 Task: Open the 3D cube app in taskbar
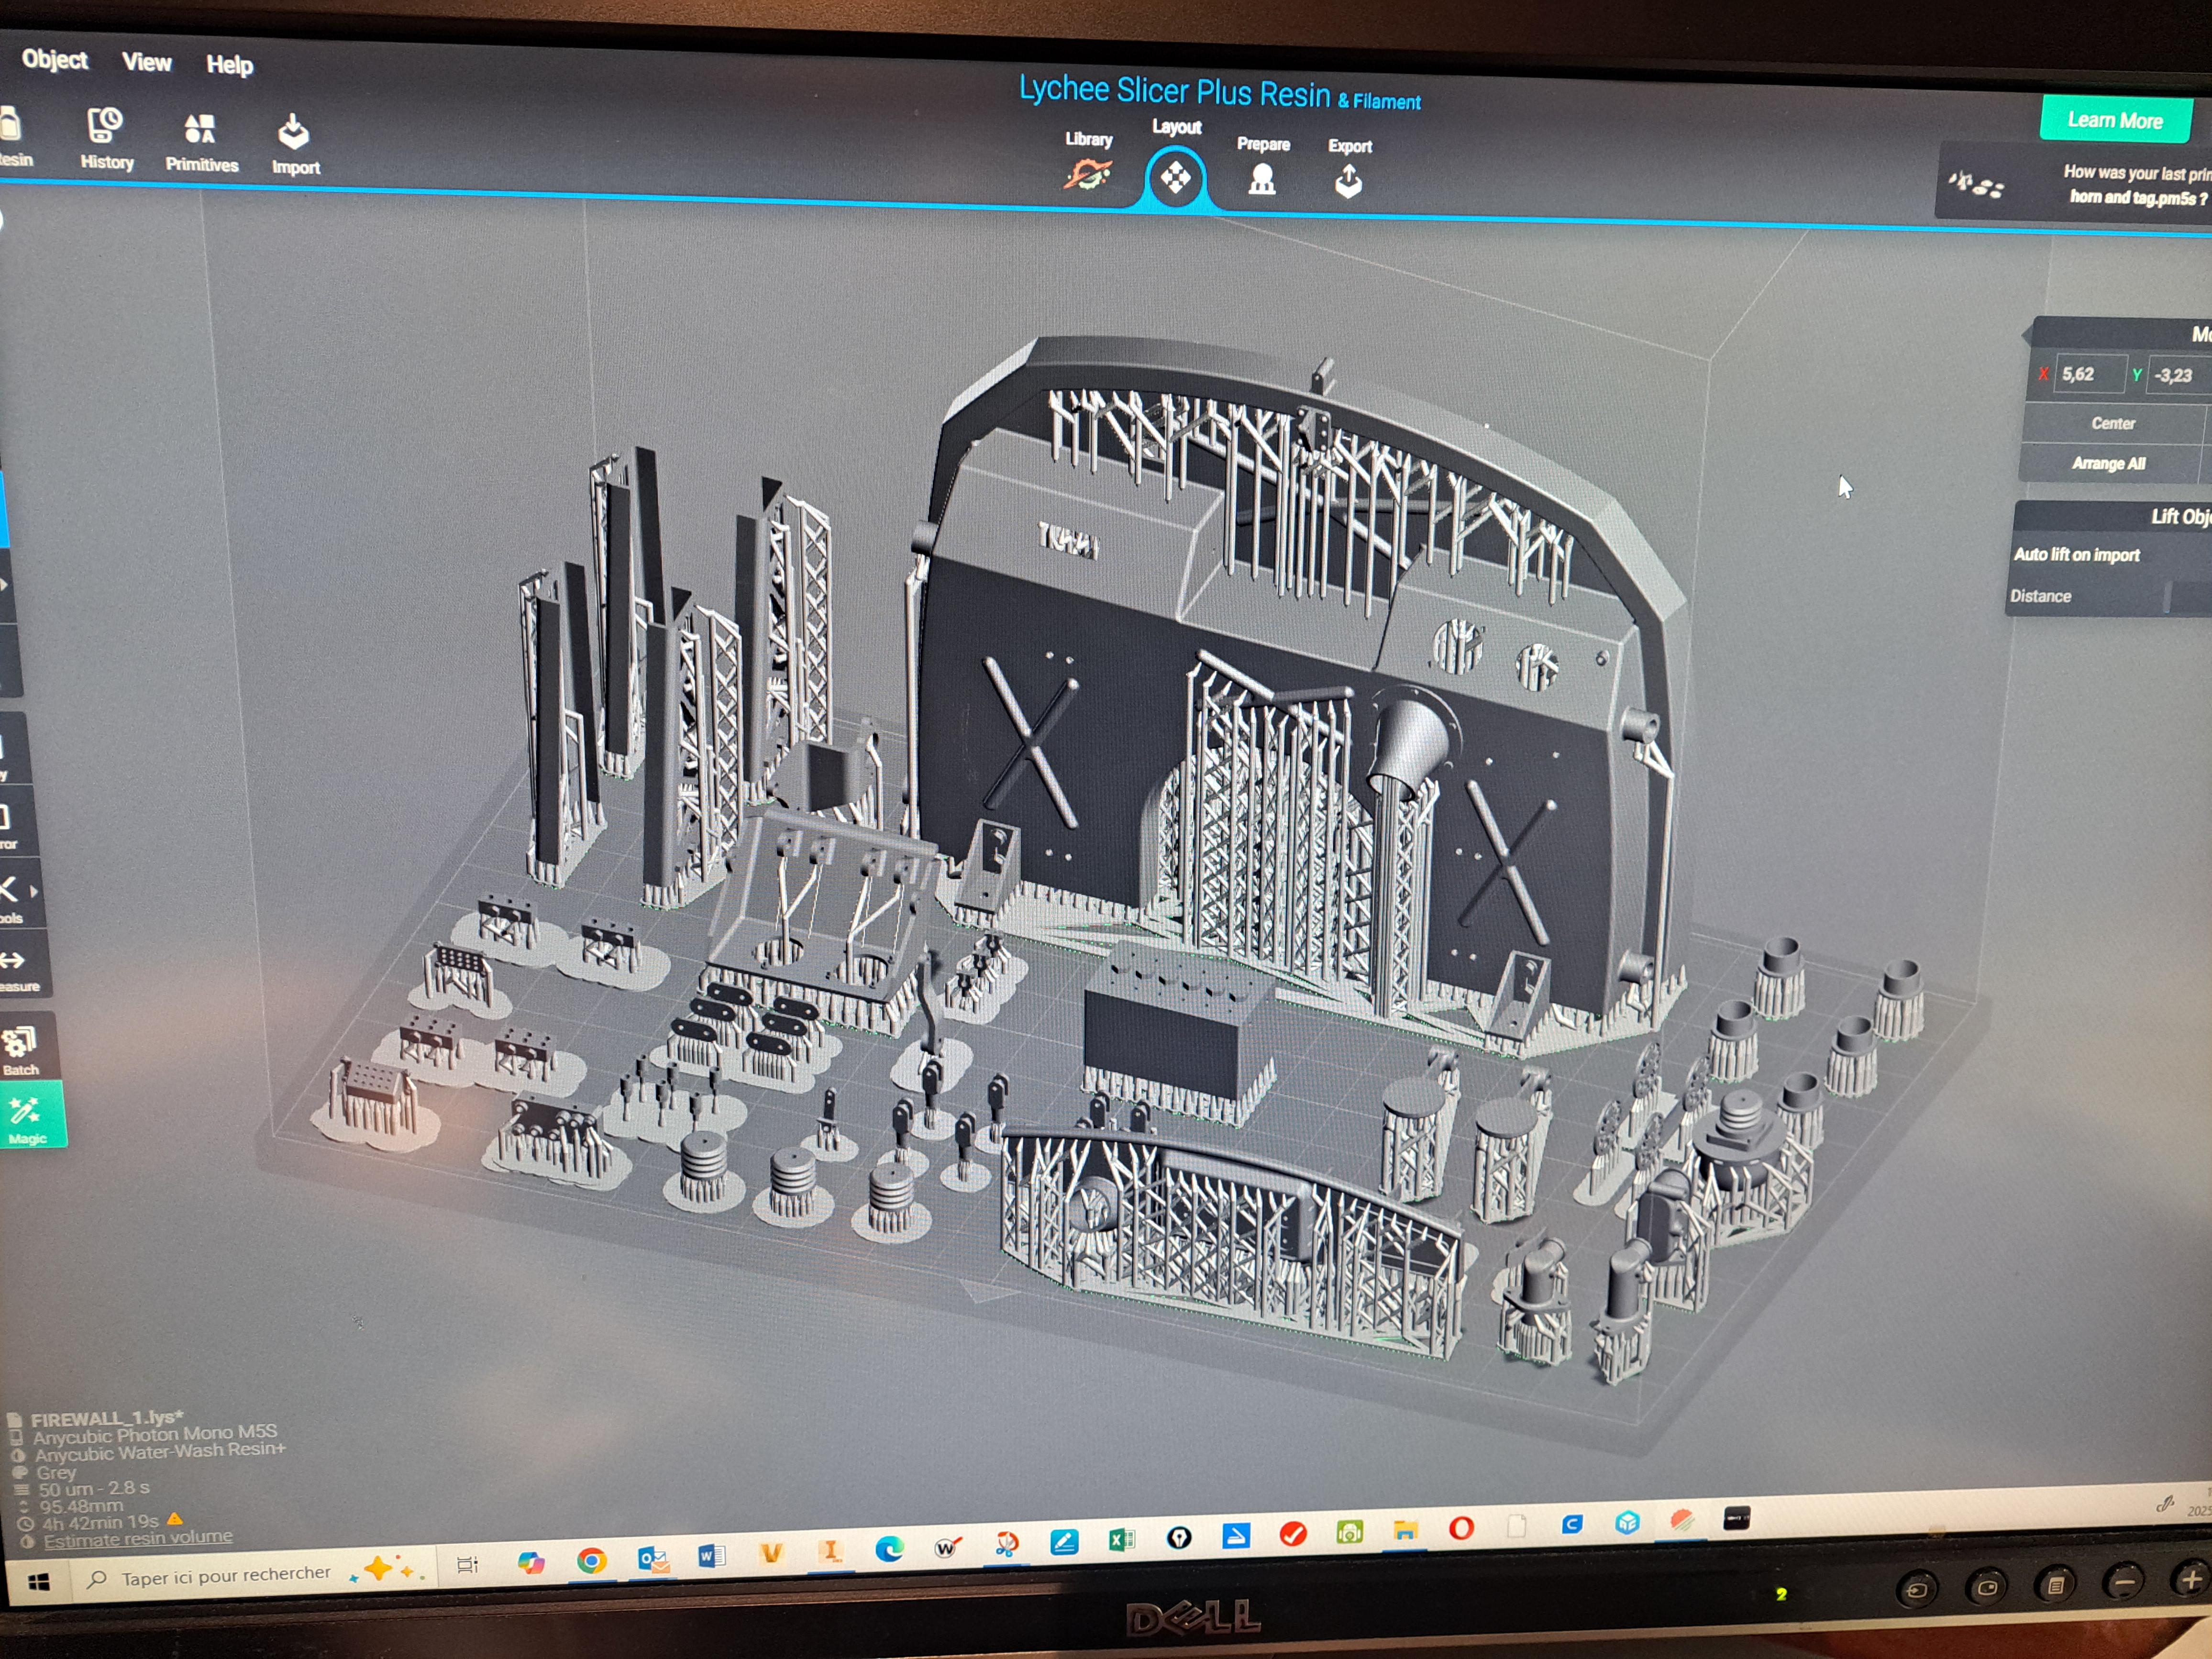coord(1627,1522)
